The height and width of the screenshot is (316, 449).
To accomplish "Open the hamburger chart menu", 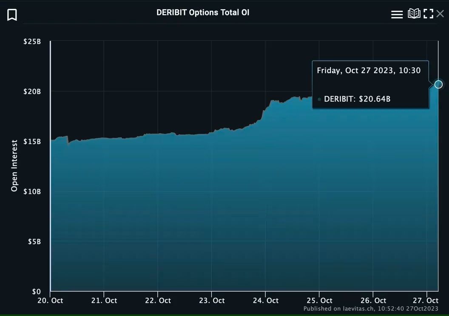I will (x=397, y=14).
